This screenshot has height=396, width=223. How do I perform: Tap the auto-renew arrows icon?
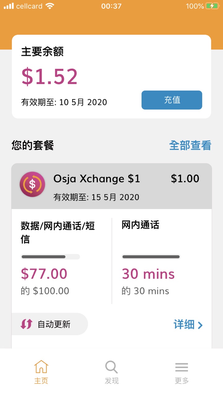[26, 324]
